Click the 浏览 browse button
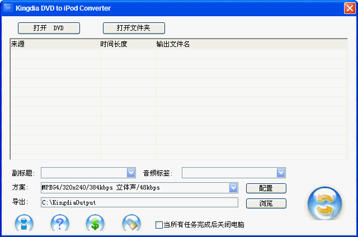 point(266,203)
